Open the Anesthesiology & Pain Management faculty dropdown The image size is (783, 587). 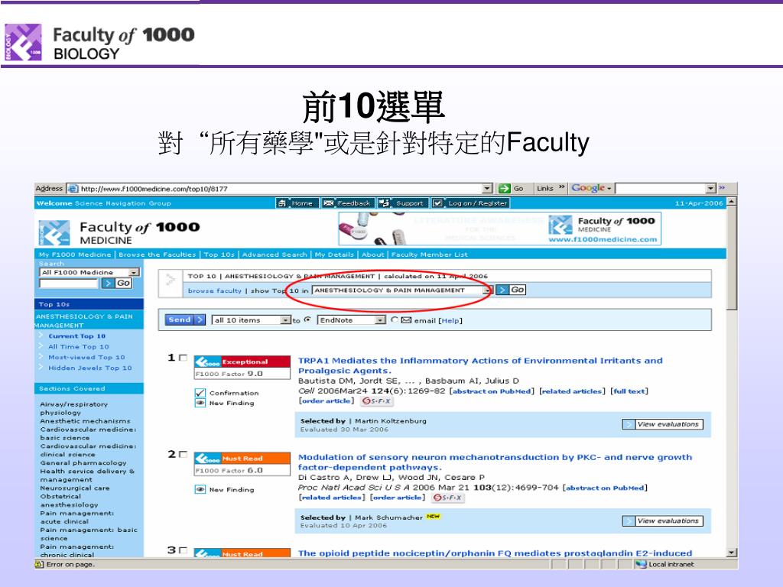(x=487, y=290)
